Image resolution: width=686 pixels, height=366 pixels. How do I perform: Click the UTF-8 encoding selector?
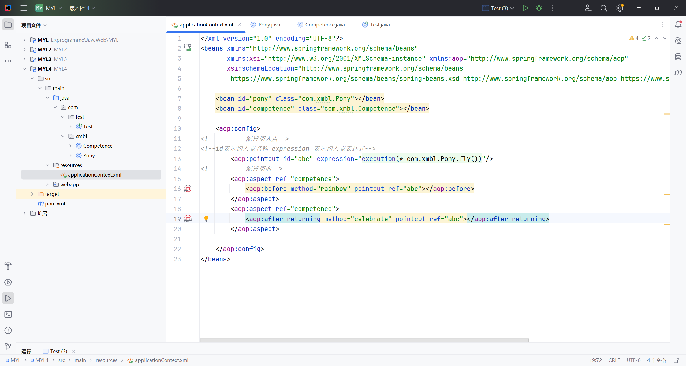[x=633, y=360]
